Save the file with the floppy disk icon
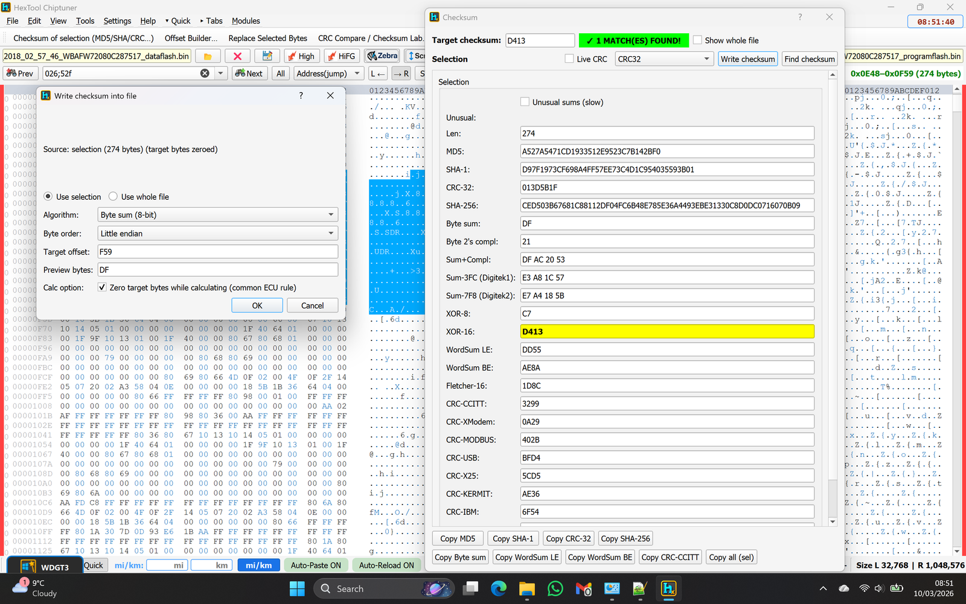 [x=267, y=56]
